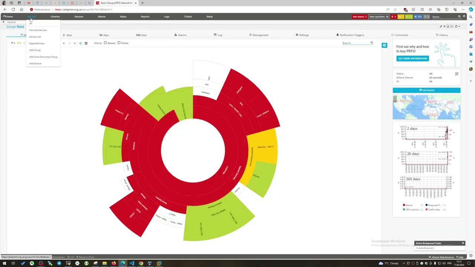Open the Maps menu
This screenshot has height=267, width=475.
pyautogui.click(x=123, y=17)
